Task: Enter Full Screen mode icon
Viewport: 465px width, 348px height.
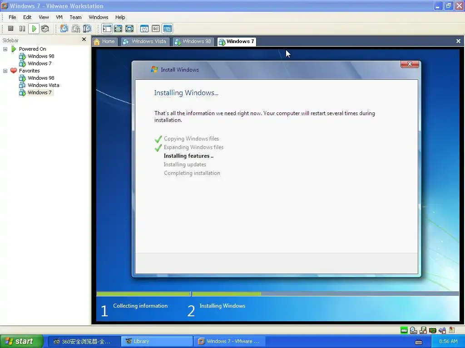Action: coord(129,29)
